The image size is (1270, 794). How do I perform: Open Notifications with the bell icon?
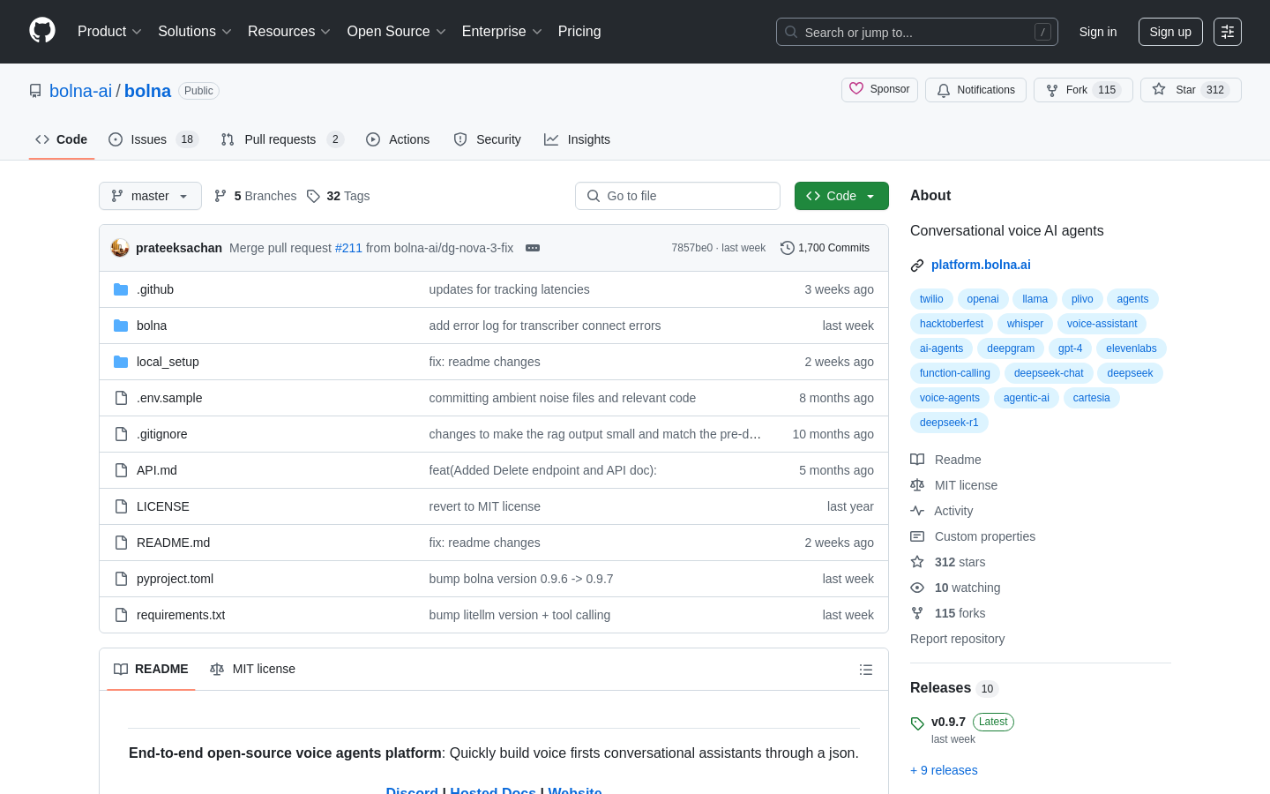point(975,90)
